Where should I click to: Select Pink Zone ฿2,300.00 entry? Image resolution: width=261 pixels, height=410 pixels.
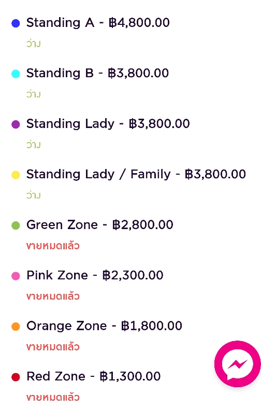[x=95, y=275]
